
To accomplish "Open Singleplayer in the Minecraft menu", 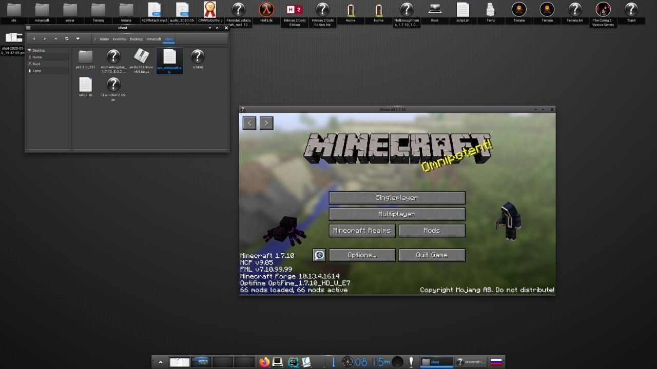I will [x=397, y=198].
